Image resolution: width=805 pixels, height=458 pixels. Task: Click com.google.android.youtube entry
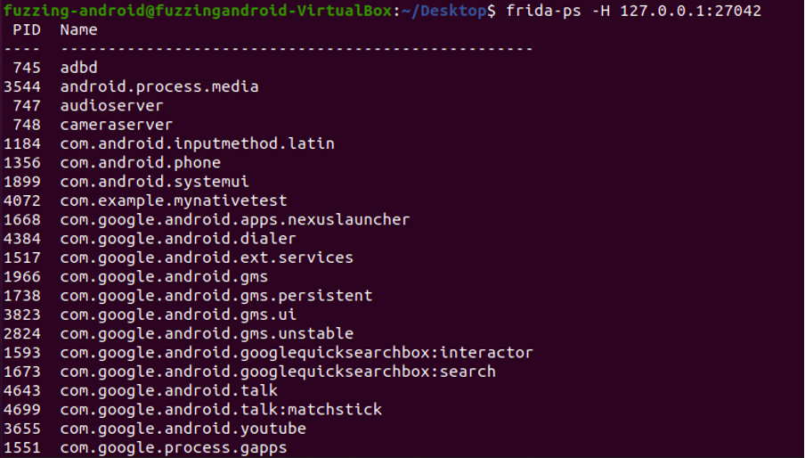(183, 429)
